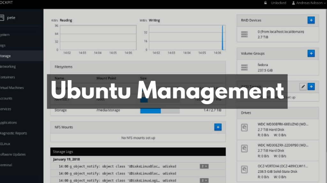Click the Storage filesystem usage bar

click(160, 111)
